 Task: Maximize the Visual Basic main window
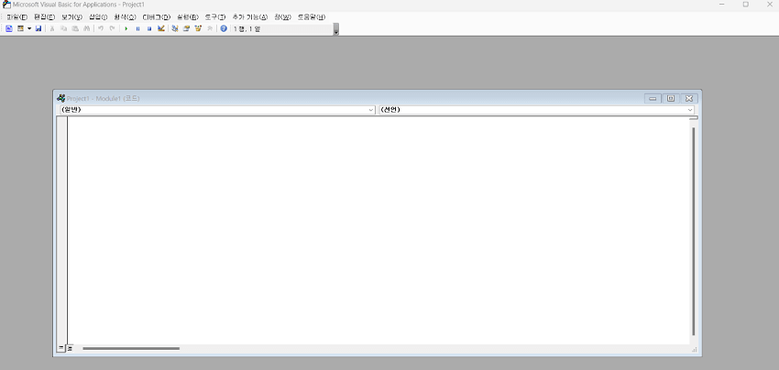(x=746, y=5)
